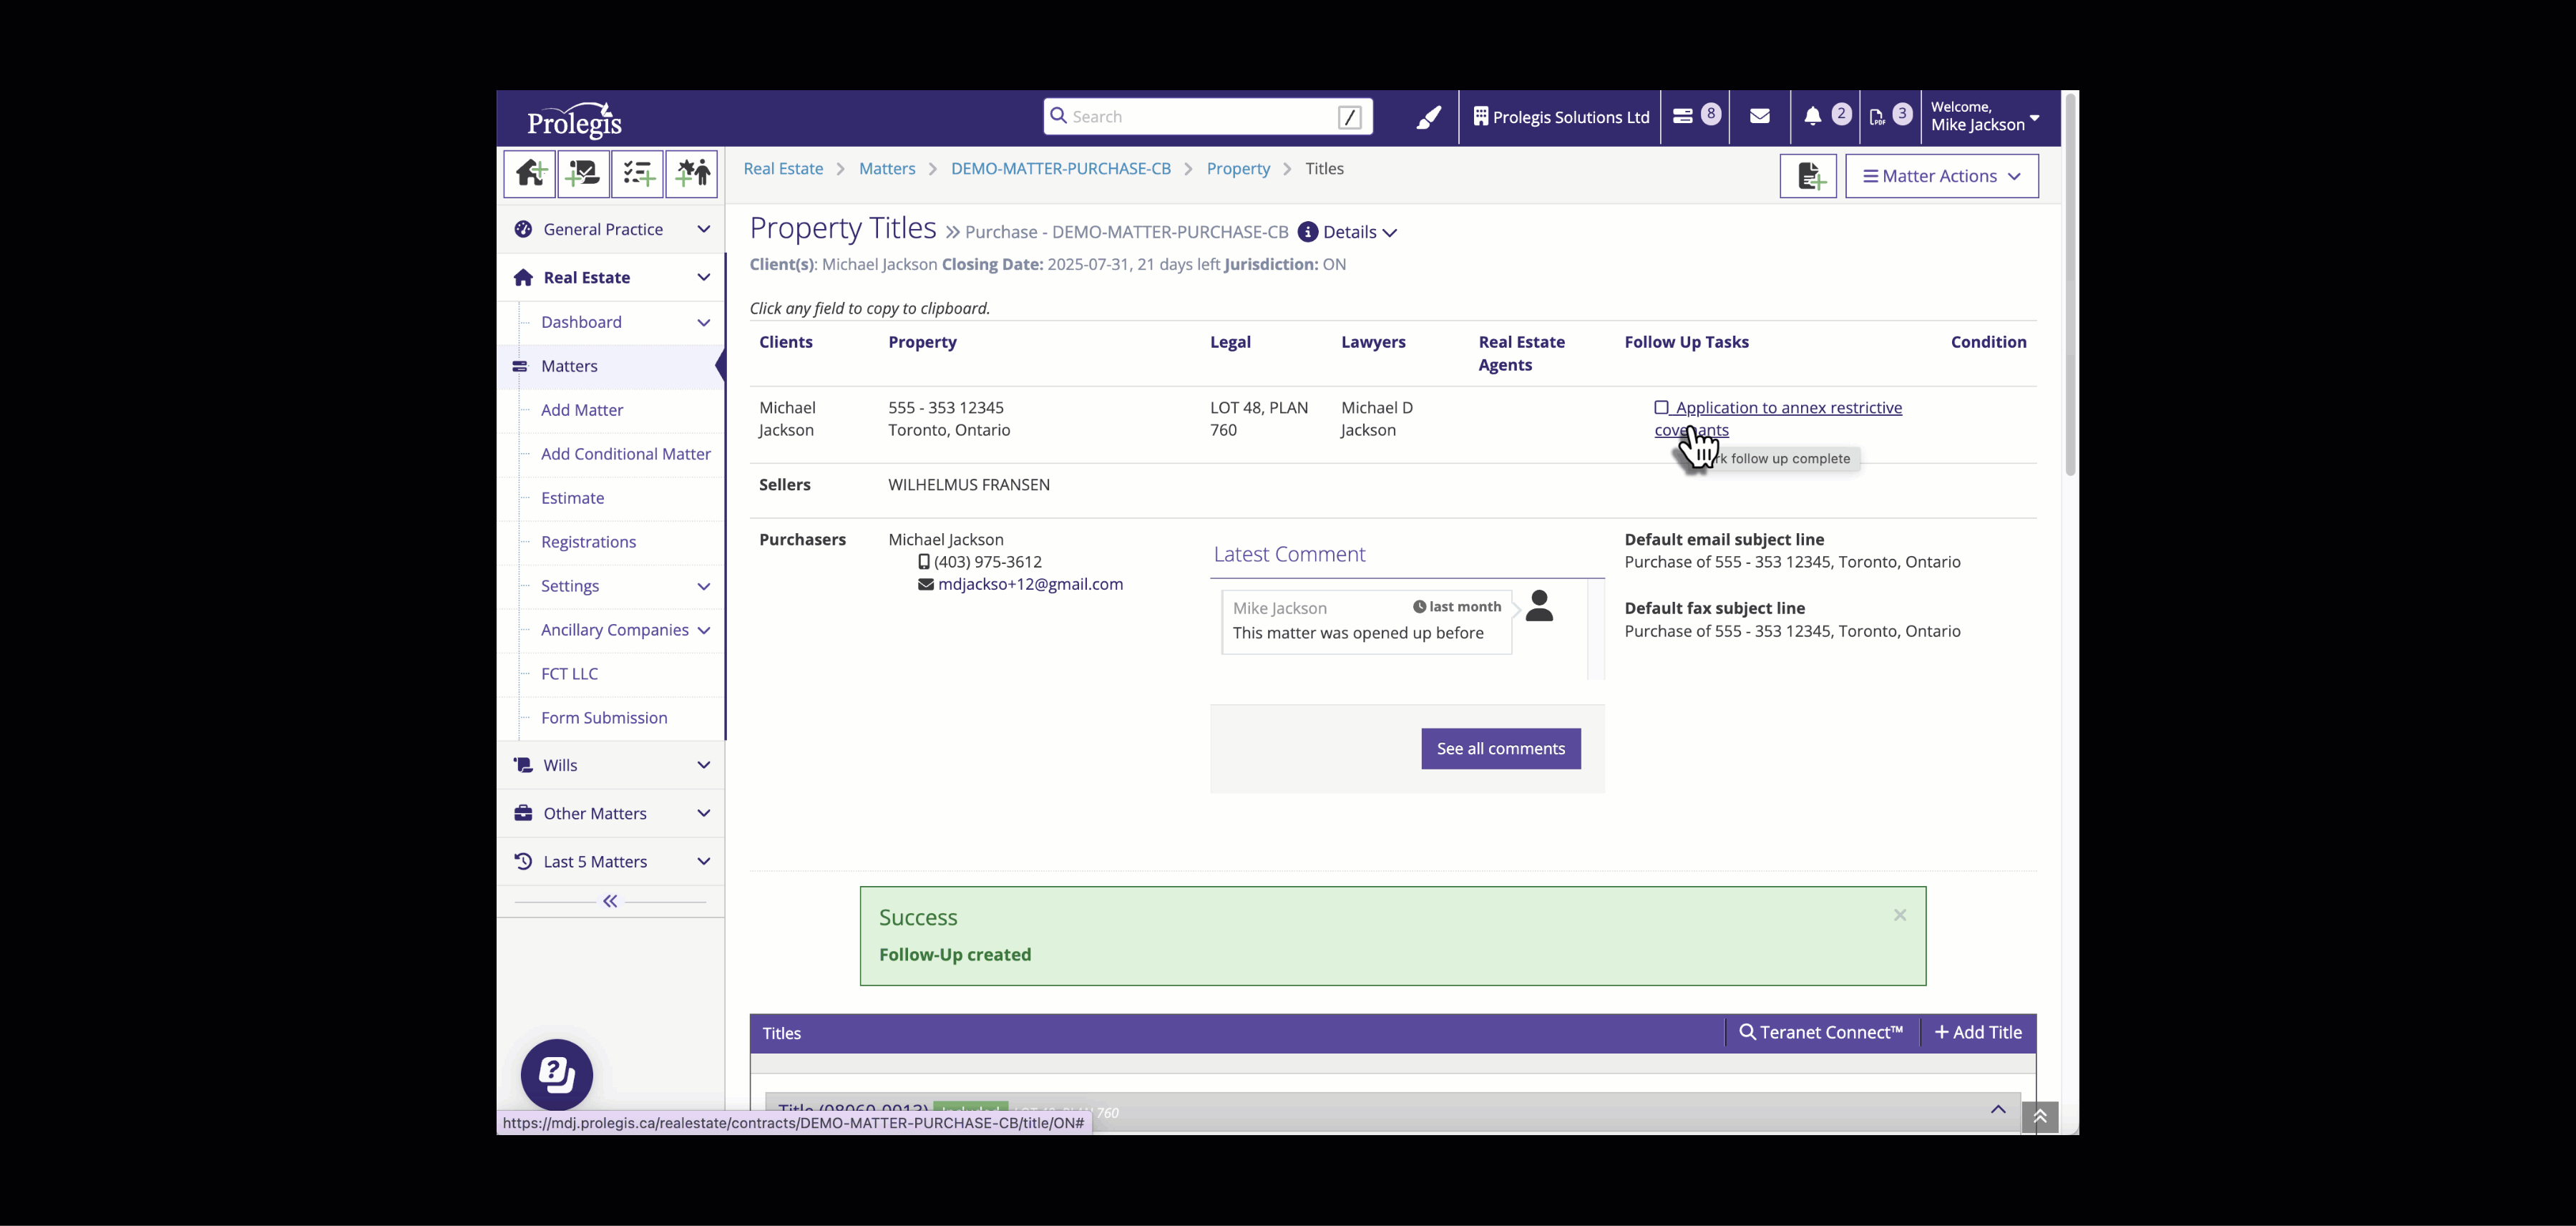Click the scroll-to-top double chevron icon
This screenshot has width=2576, height=1226.
pos(2039,1115)
